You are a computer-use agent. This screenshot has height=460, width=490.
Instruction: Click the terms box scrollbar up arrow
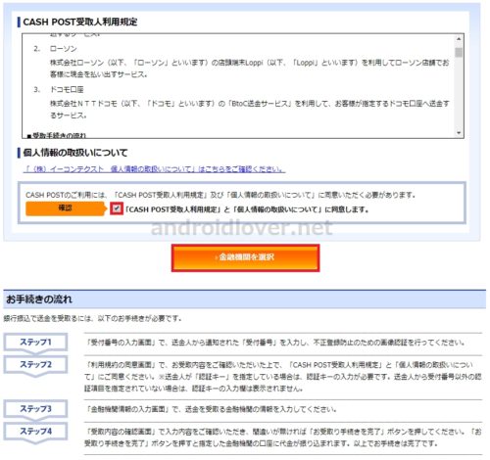coord(459,39)
